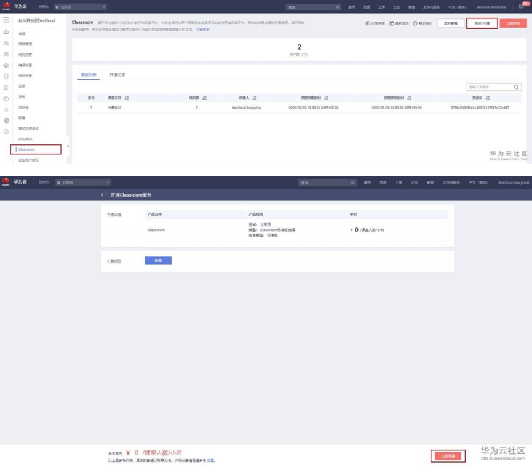This screenshot has width=532, height=467.
Task: Sort the table by 课堂创建时间 column
Action: (x=326, y=98)
